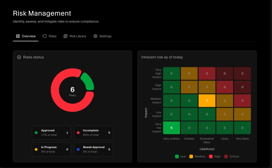
Task: Select the Approved status card
Action: click(x=52, y=133)
